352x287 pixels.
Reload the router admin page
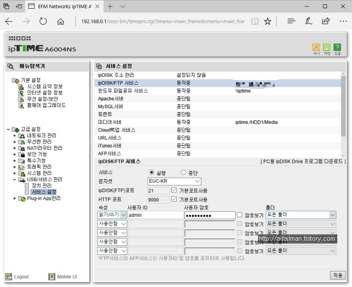tap(43, 21)
